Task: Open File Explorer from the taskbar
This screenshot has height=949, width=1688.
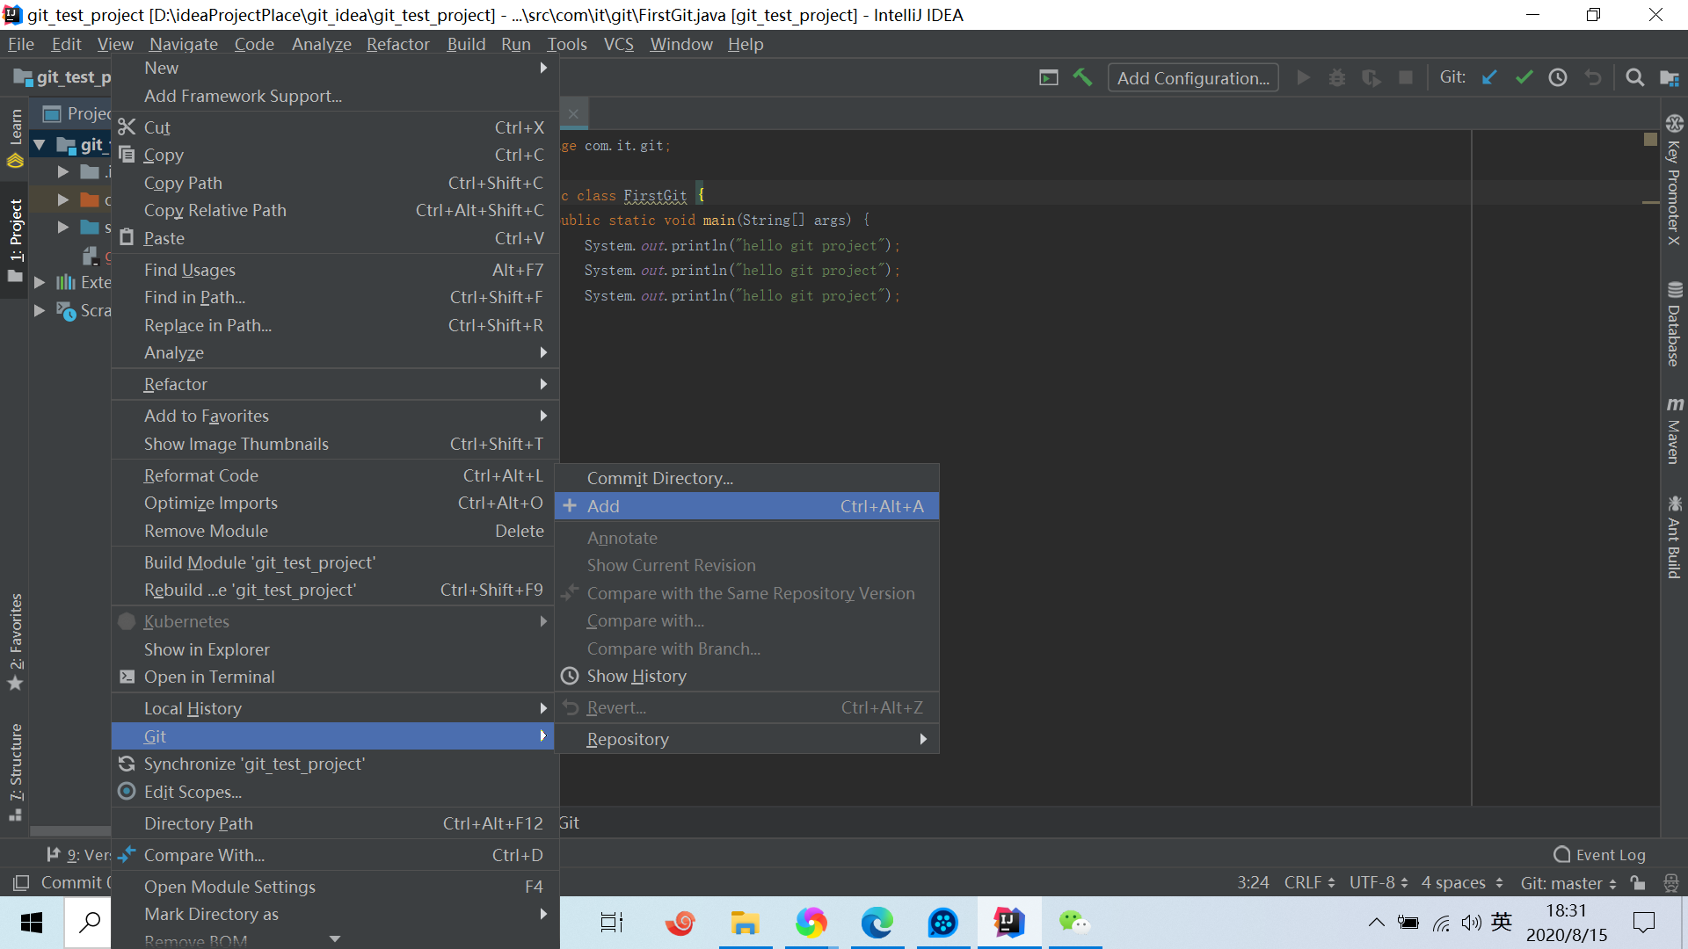Action: click(745, 923)
